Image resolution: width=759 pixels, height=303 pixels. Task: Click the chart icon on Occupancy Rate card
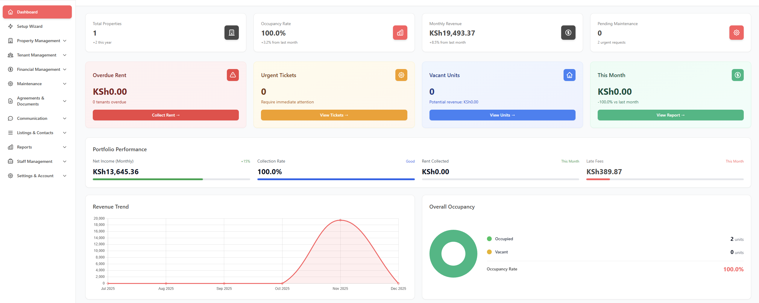[x=400, y=33]
